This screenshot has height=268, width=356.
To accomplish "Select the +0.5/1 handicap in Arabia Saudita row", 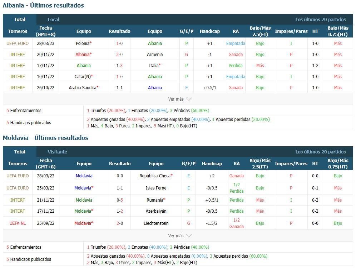I will coord(209,88).
